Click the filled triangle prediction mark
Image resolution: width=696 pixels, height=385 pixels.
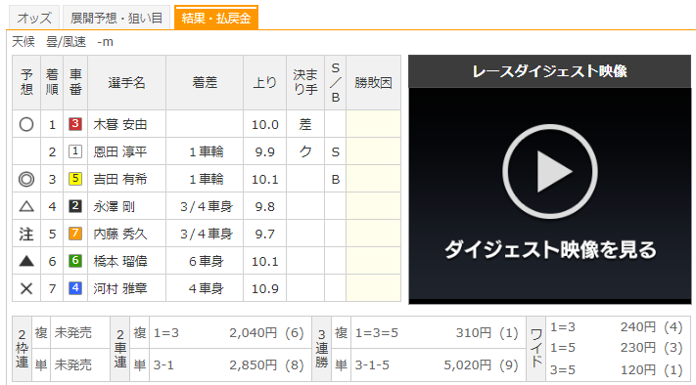[x=26, y=261]
